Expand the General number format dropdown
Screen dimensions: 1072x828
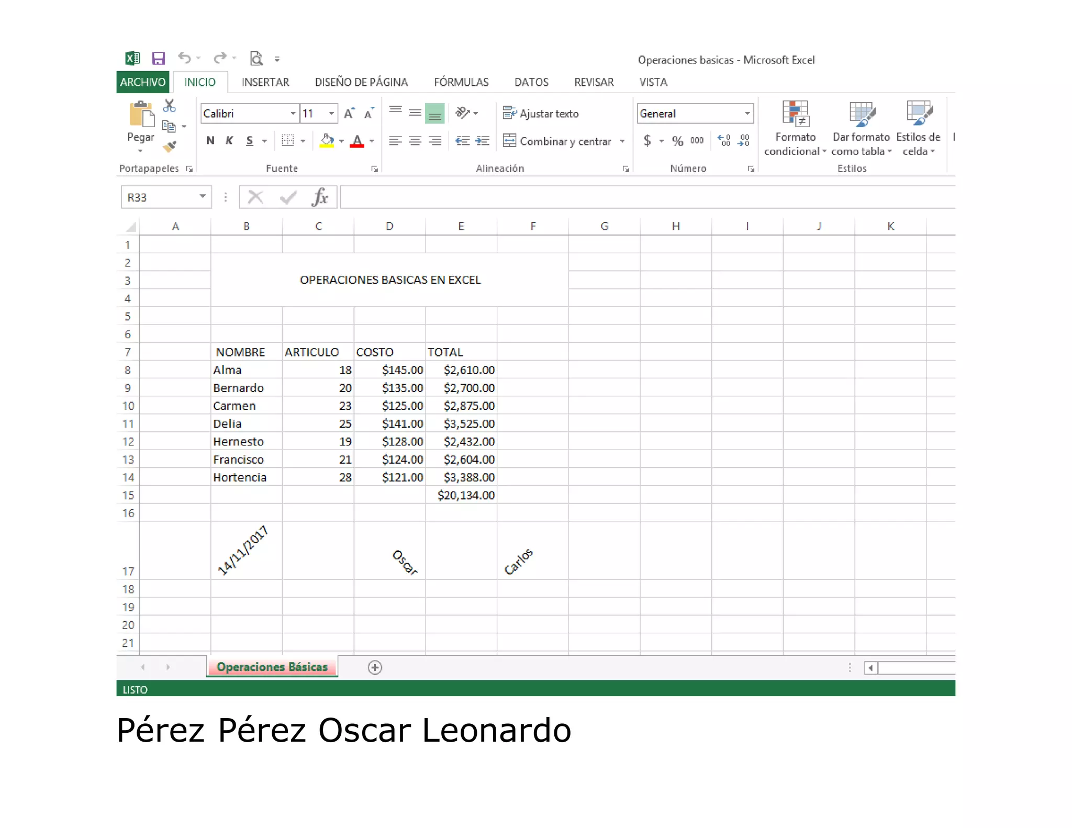(x=747, y=114)
